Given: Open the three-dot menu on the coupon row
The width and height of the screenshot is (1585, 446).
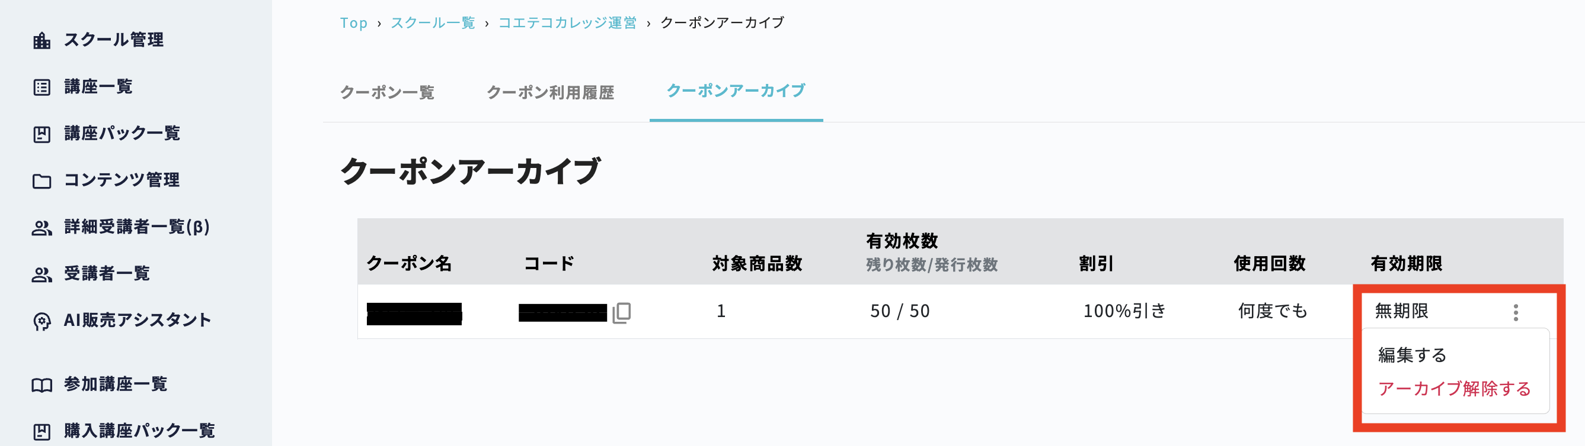Looking at the screenshot, I should coord(1516,312).
